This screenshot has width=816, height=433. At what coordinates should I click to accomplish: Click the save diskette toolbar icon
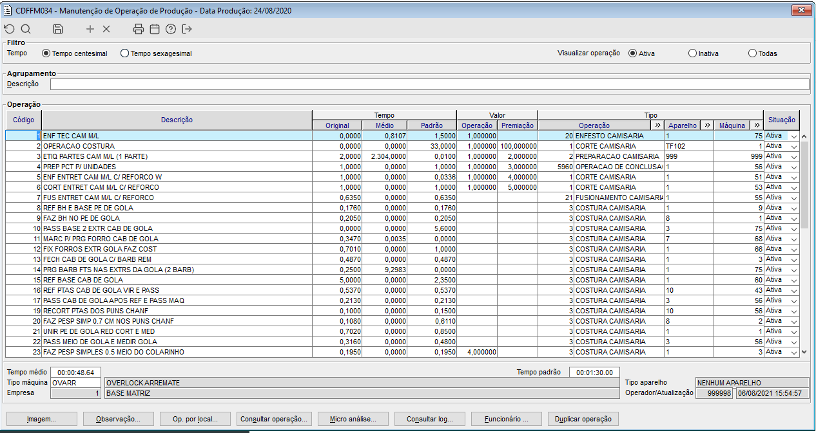pyautogui.click(x=58, y=29)
